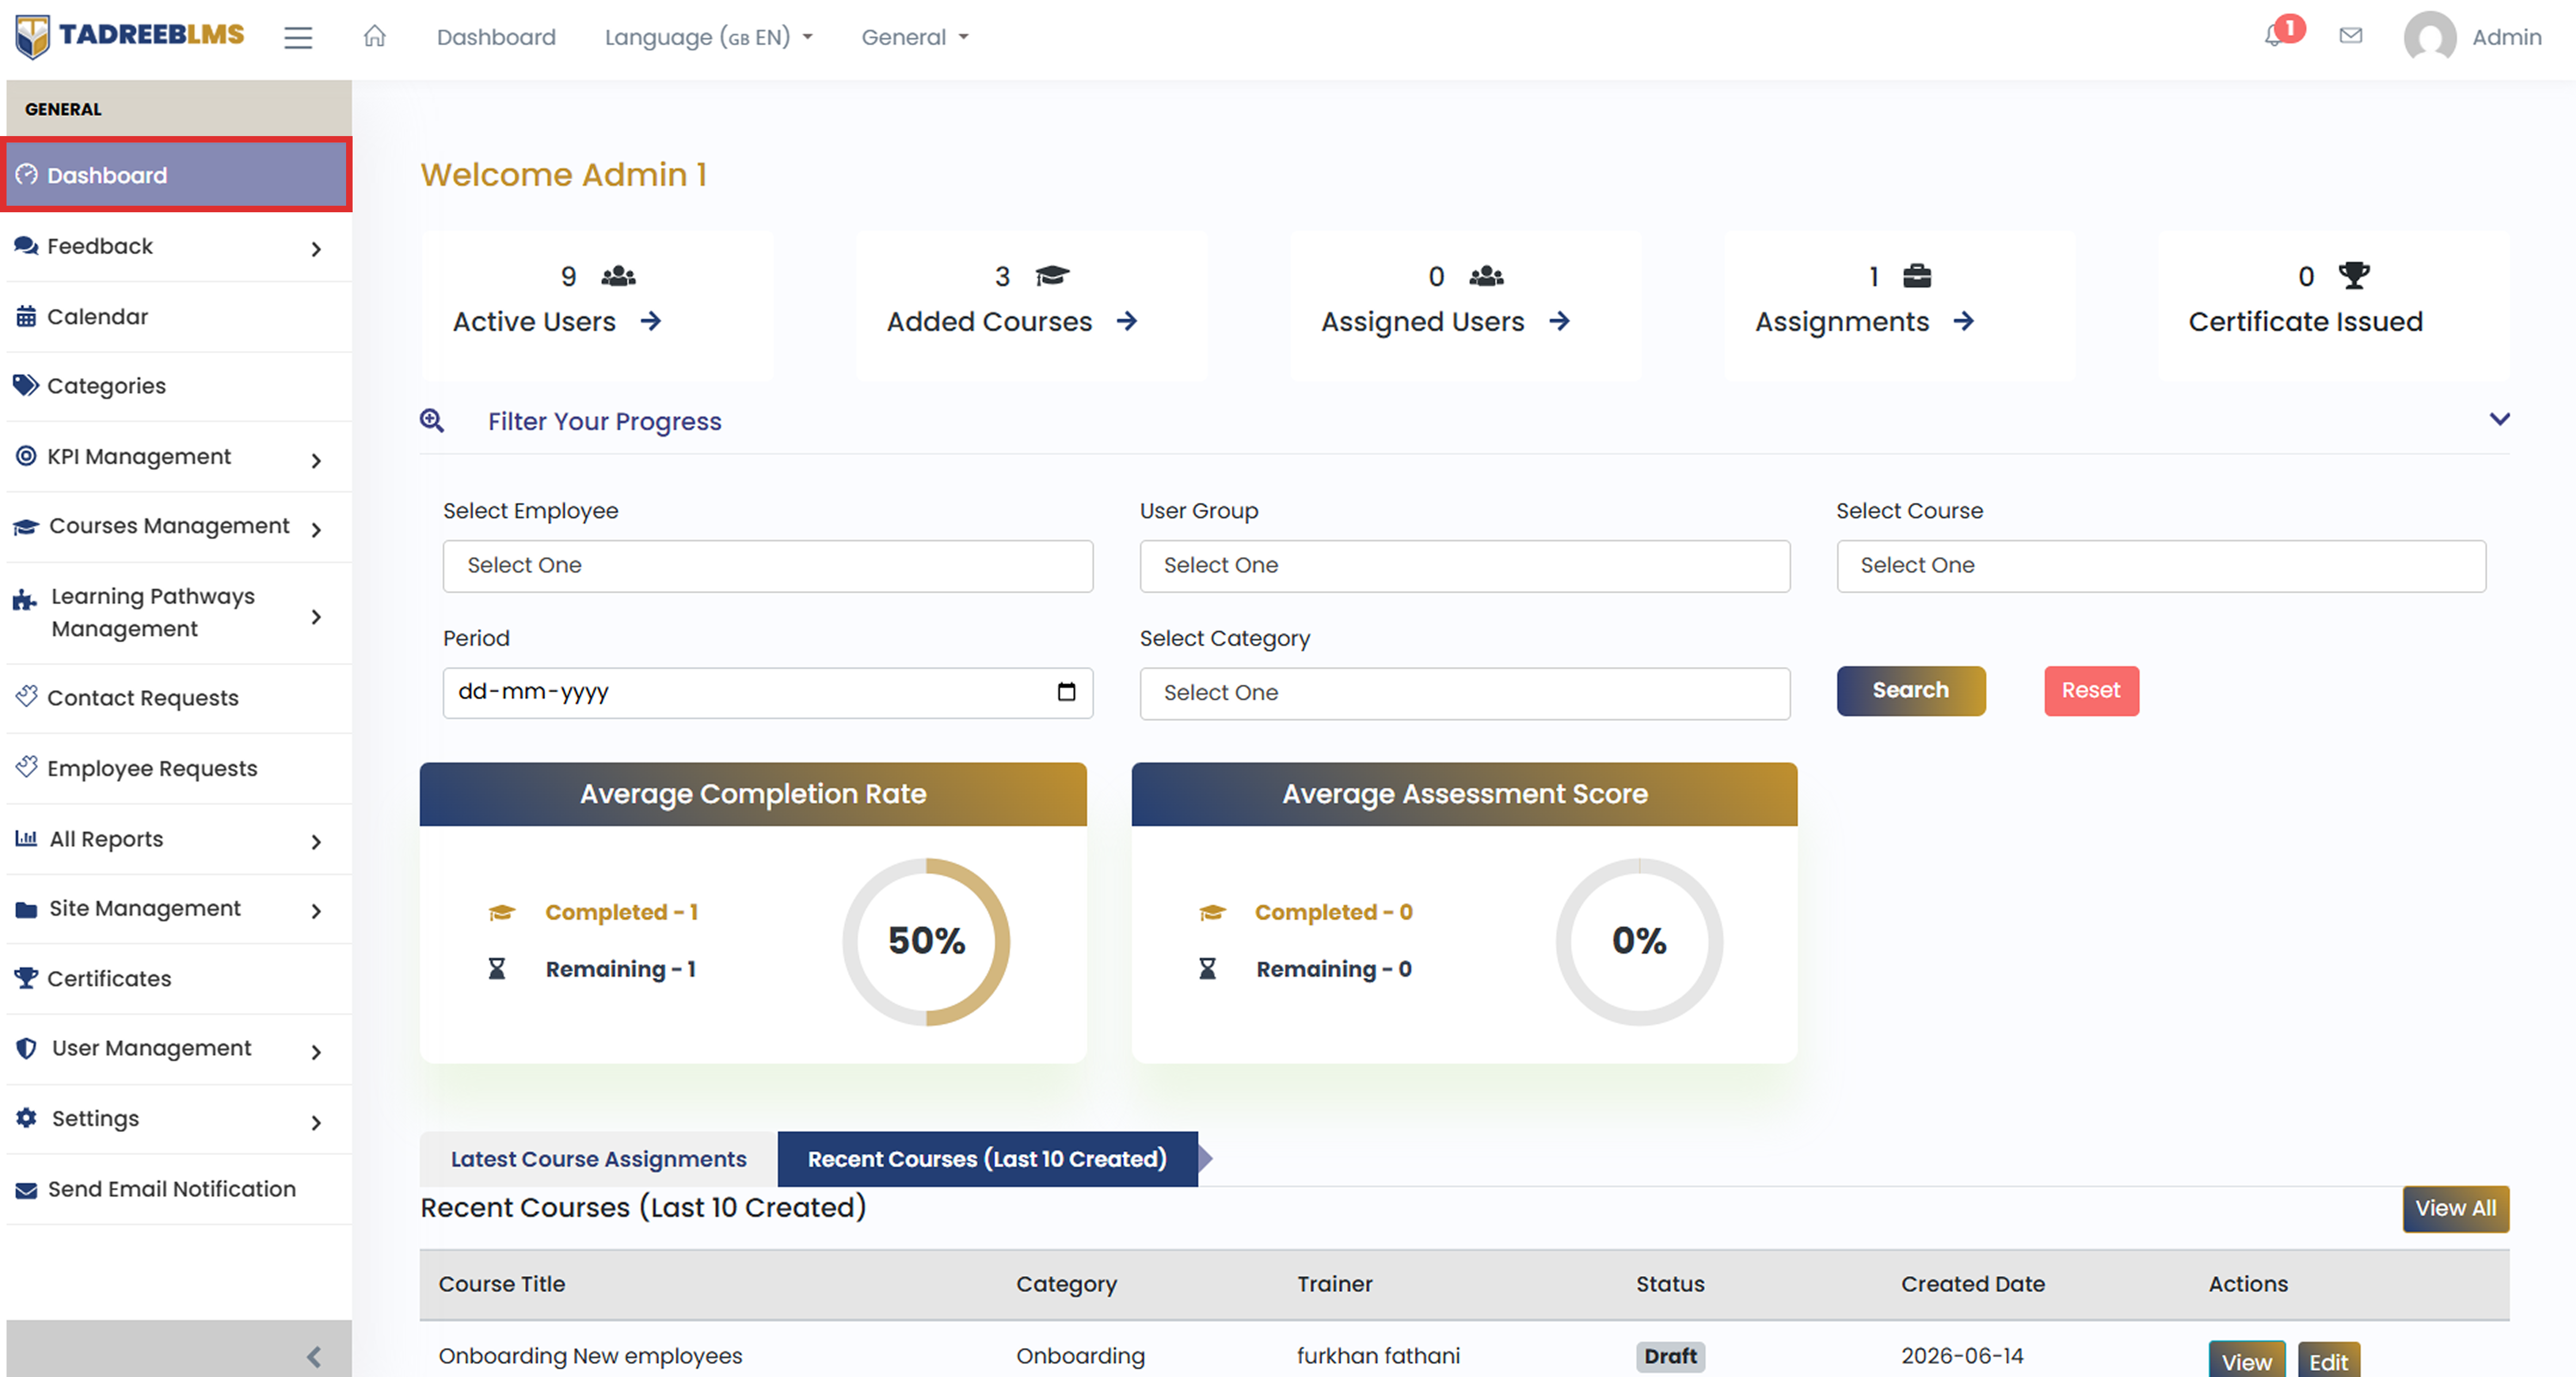
Task: Click the Assignments arrow icon
Action: tap(1964, 321)
